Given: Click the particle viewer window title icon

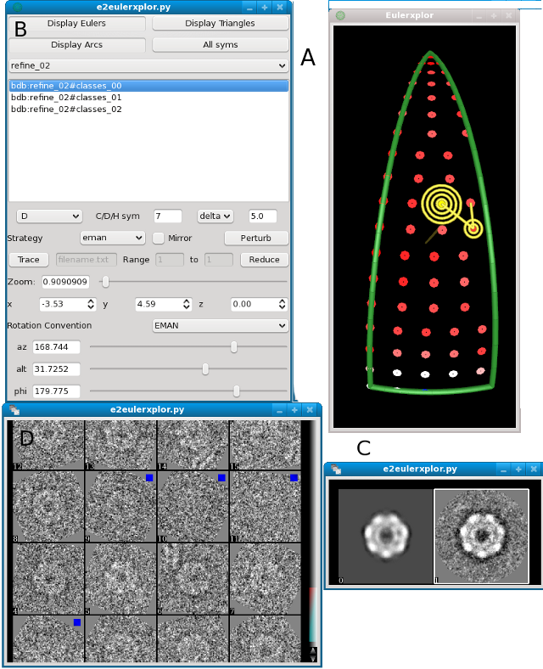Looking at the screenshot, I should coord(14,410).
